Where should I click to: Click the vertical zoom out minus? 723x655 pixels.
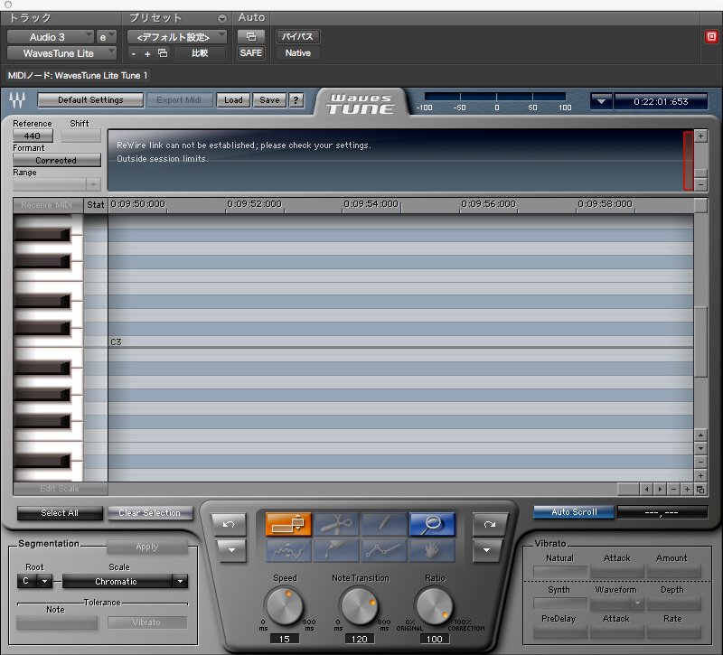pyautogui.click(x=701, y=462)
